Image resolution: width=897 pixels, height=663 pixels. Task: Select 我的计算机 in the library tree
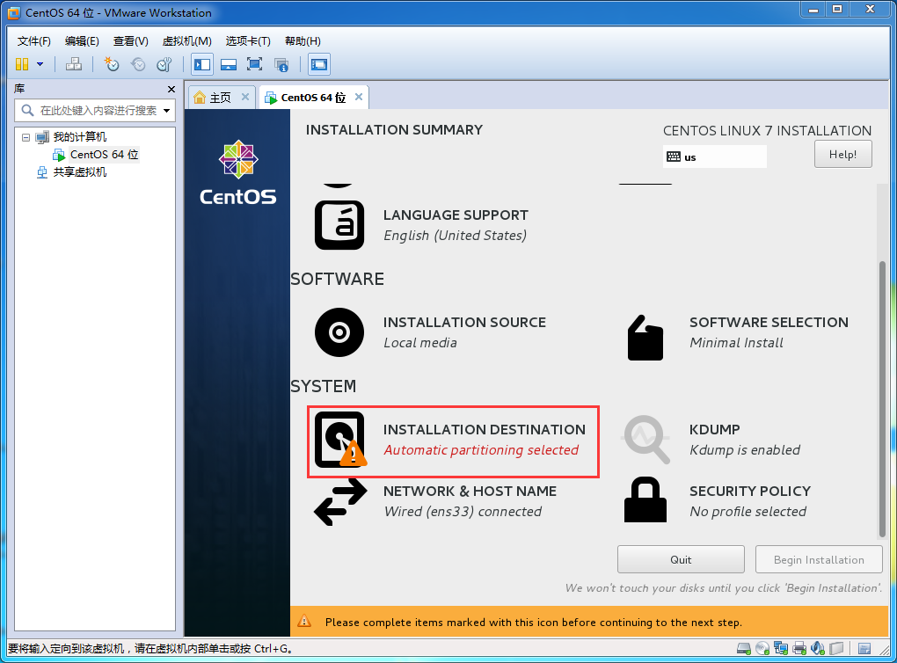click(79, 137)
